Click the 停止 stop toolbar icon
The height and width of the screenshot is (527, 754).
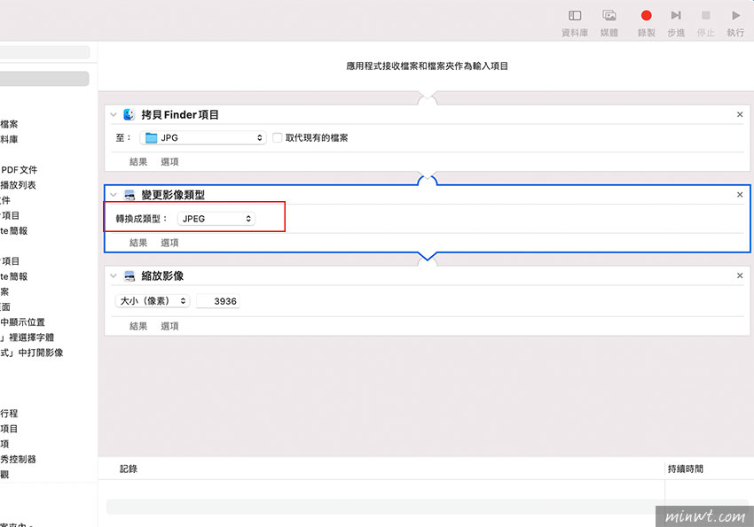click(705, 16)
